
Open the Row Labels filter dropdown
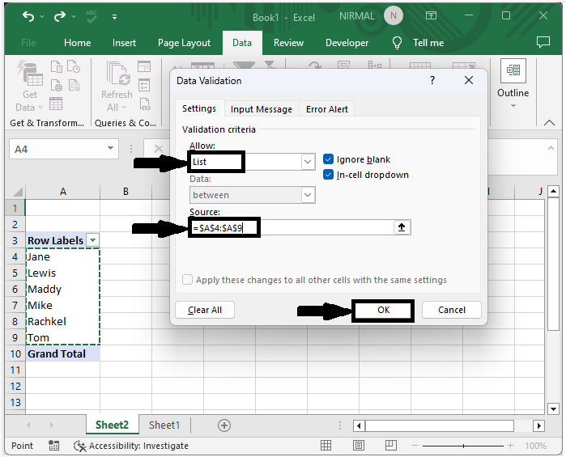[x=92, y=240]
